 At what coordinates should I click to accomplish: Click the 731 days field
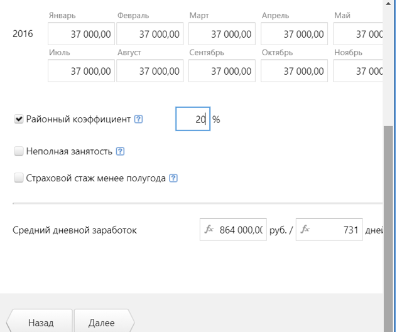point(329,230)
